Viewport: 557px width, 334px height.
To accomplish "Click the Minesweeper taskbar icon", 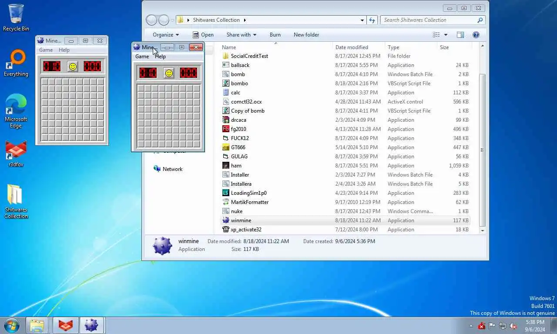I will [91, 325].
